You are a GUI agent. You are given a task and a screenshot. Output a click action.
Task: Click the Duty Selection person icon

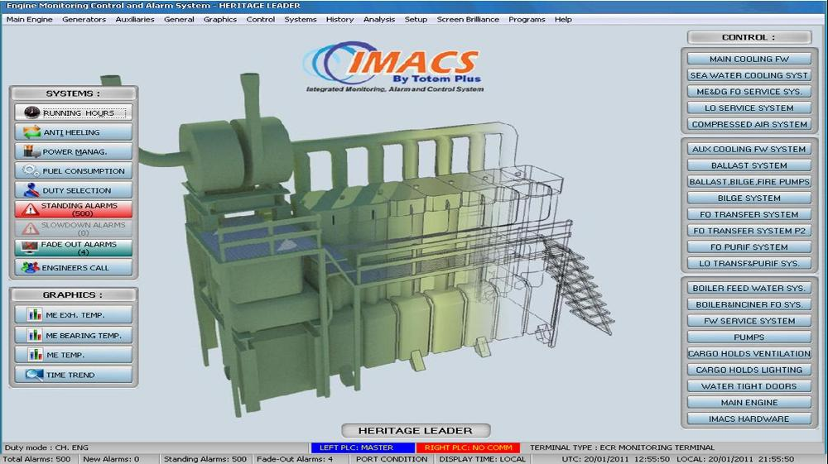click(31, 190)
